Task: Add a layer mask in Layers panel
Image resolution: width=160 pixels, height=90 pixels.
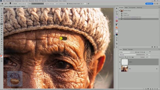Action: (148, 89)
